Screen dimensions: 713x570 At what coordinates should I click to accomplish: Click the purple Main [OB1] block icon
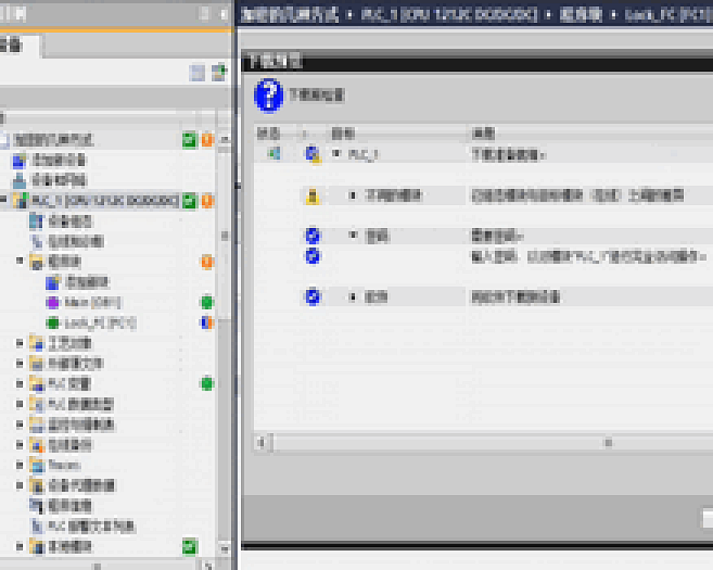tap(52, 303)
